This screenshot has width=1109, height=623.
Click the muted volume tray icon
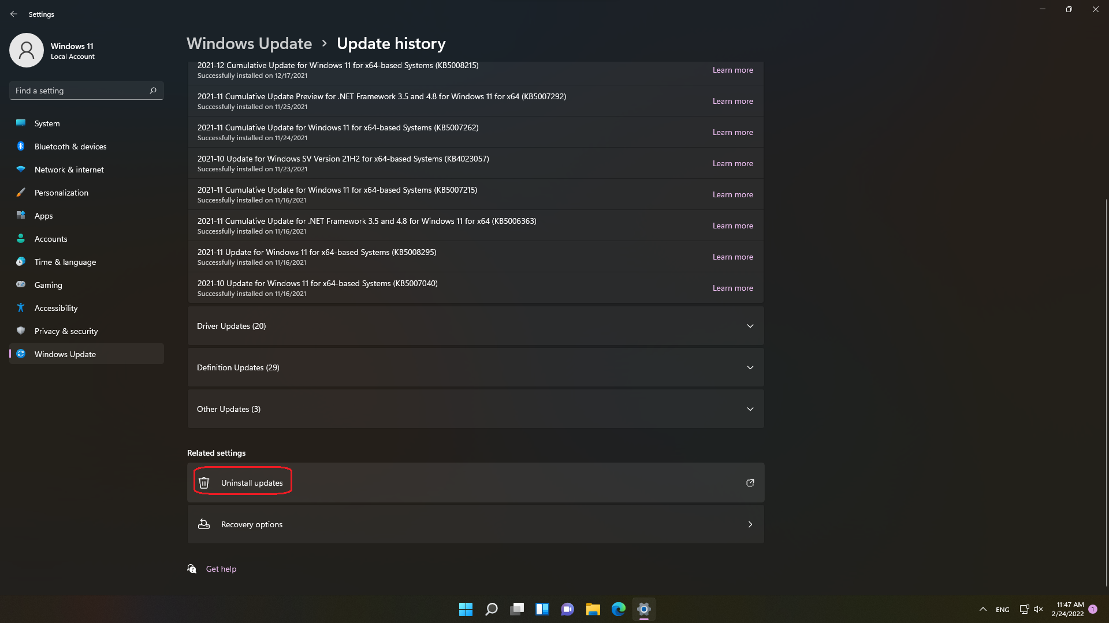coord(1038,609)
